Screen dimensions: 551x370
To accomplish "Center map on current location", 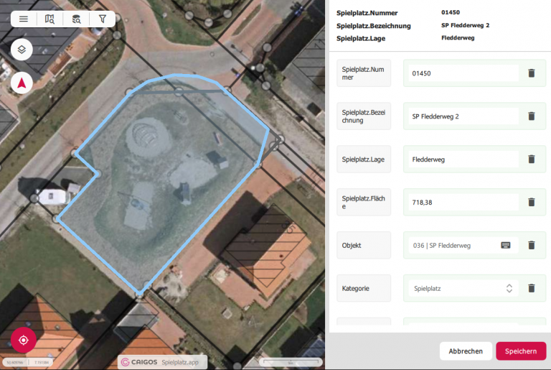I will pyautogui.click(x=23, y=340).
